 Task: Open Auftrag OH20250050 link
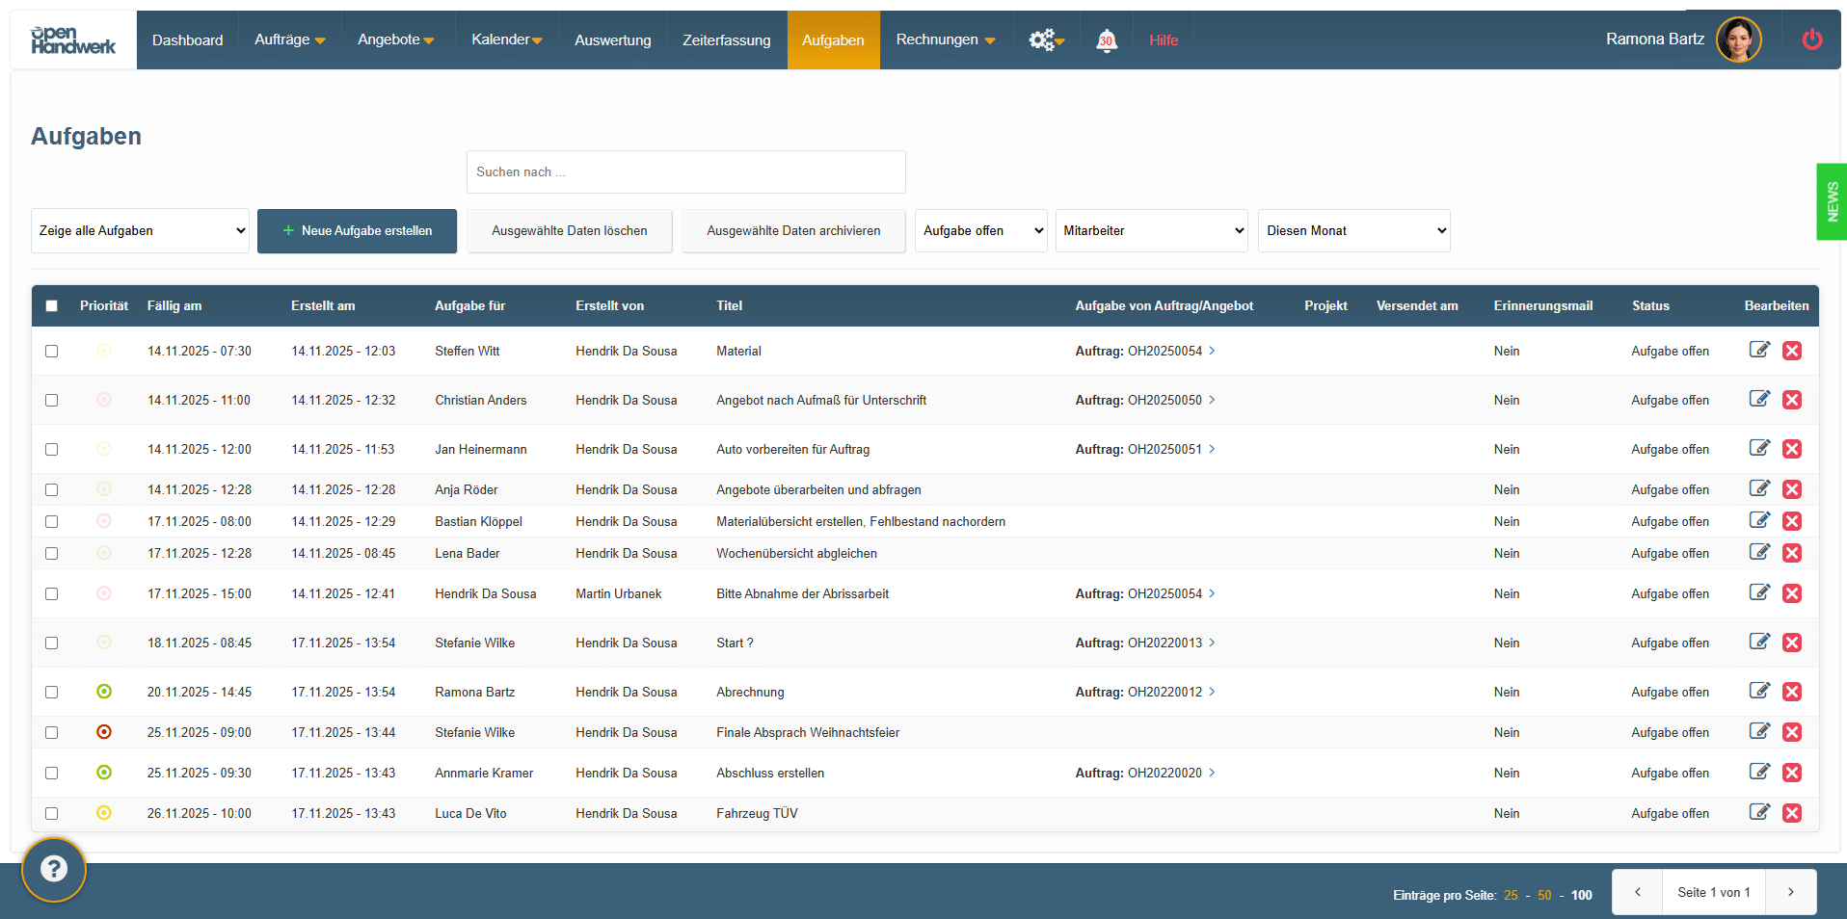coord(1164,401)
